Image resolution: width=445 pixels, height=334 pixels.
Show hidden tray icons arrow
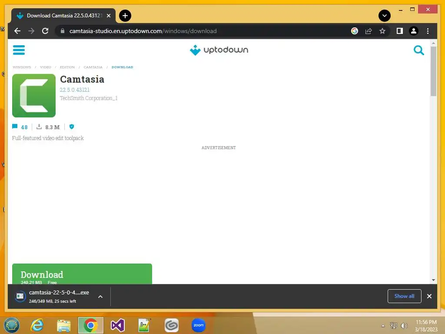[x=383, y=326]
